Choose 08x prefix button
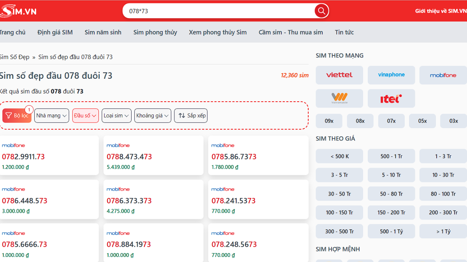This screenshot has height=262, width=467. (x=360, y=121)
